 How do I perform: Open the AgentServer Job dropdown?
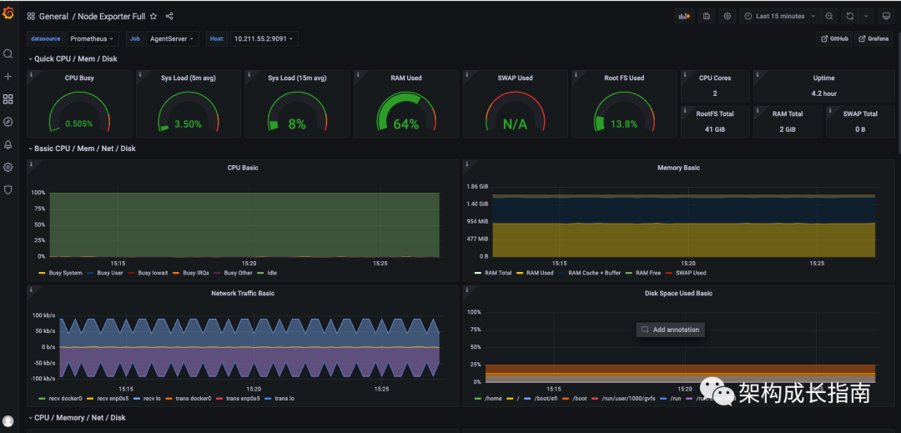tap(171, 38)
